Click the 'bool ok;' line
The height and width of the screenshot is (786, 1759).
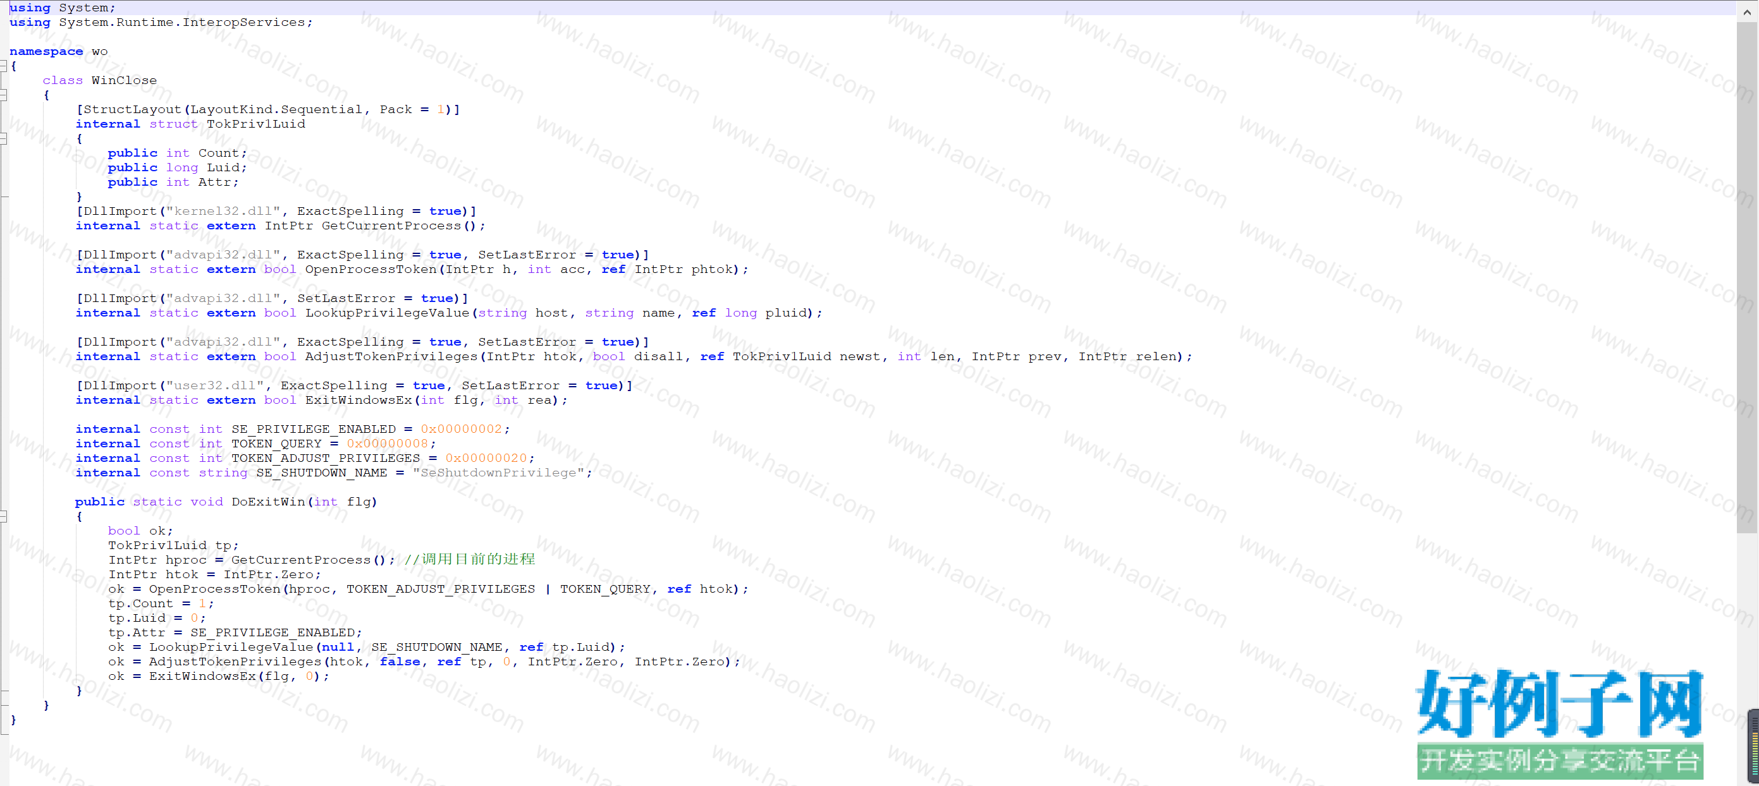pos(140,531)
